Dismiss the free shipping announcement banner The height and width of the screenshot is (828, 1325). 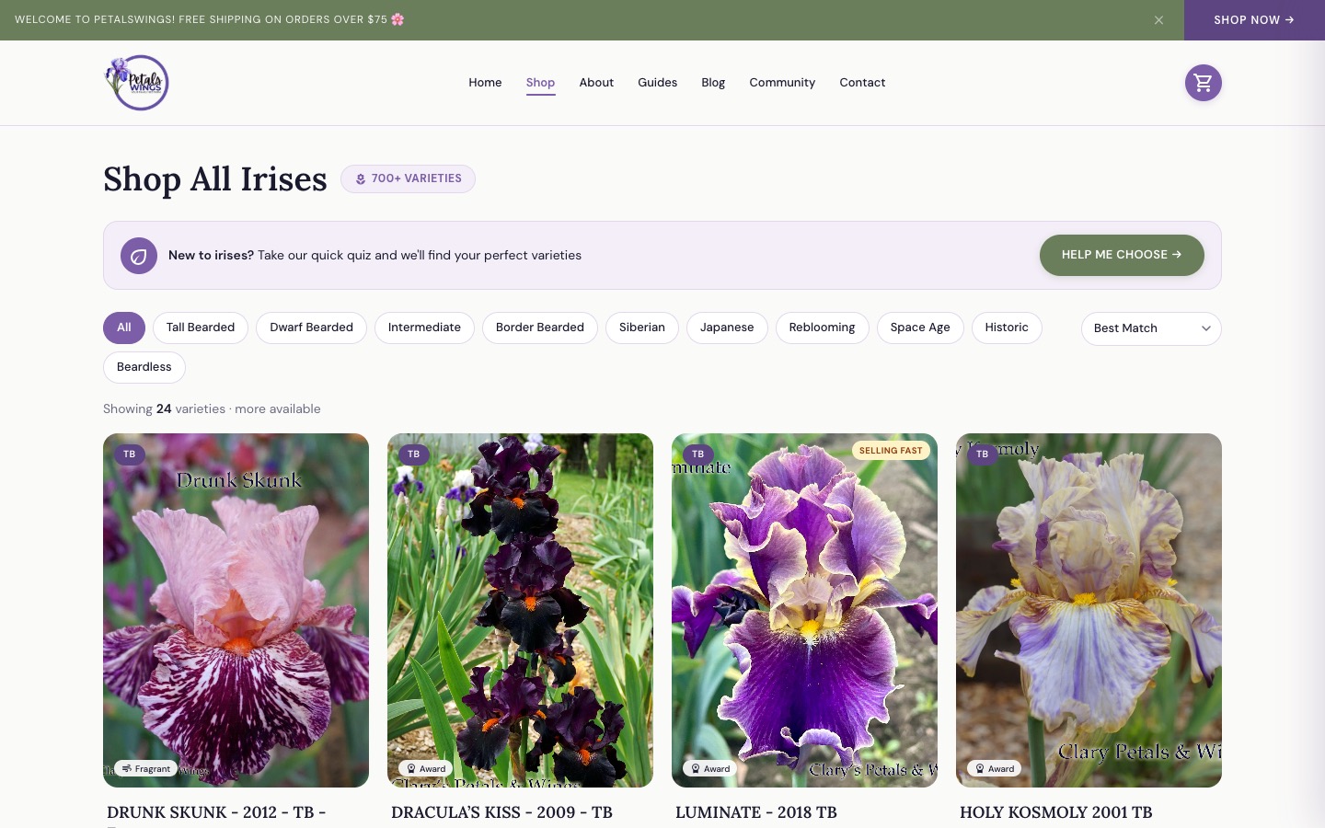(x=1158, y=19)
